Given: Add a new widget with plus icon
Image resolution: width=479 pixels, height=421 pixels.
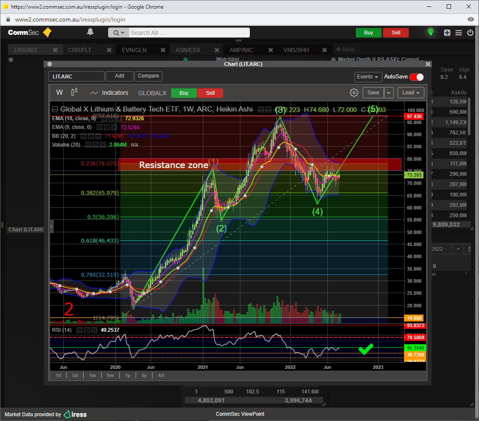Looking at the screenshot, I should pos(447,33).
